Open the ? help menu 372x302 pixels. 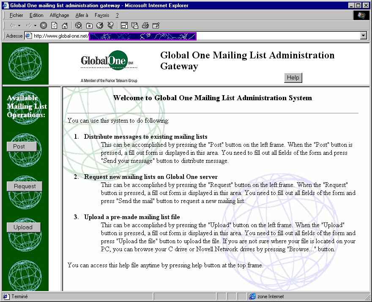pyautogui.click(x=117, y=15)
